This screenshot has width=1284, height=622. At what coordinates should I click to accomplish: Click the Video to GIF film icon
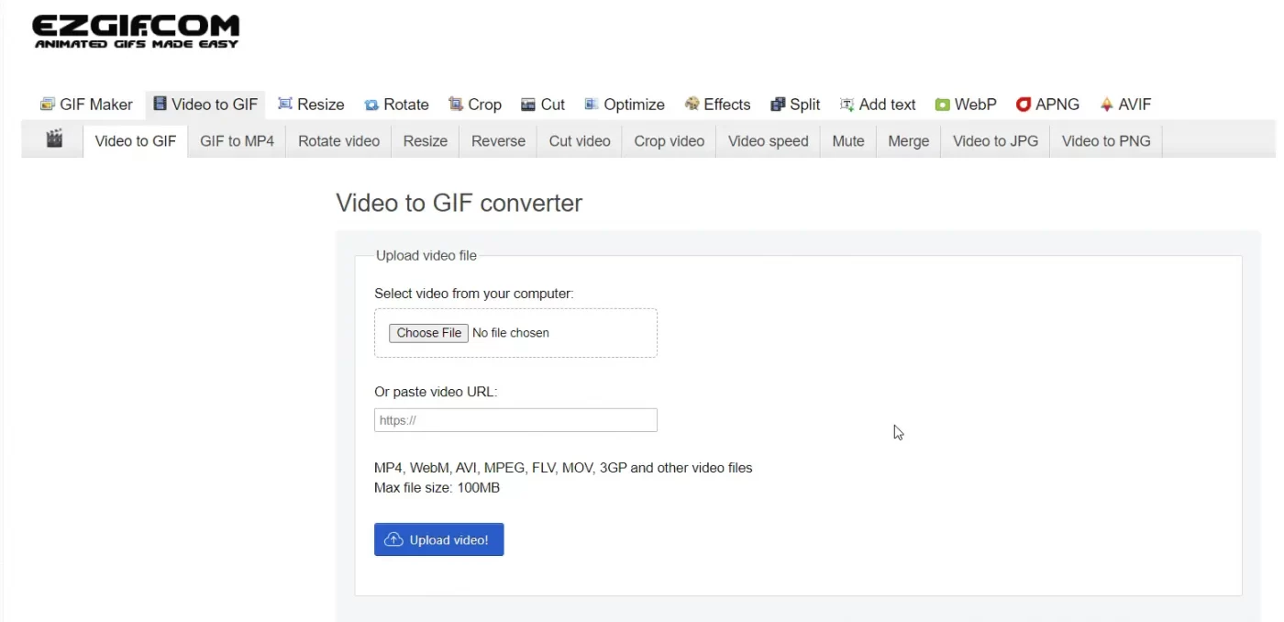coord(160,104)
